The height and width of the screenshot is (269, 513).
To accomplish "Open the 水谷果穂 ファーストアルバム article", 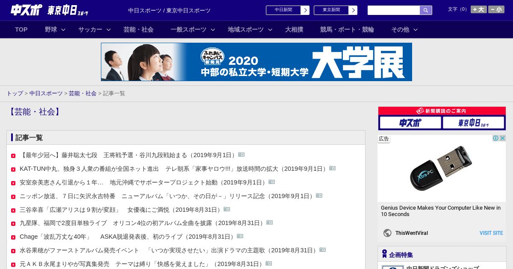I will coord(169,250).
